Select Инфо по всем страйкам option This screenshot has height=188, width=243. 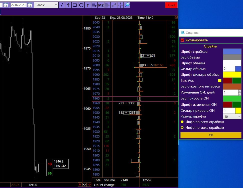tap(182, 122)
